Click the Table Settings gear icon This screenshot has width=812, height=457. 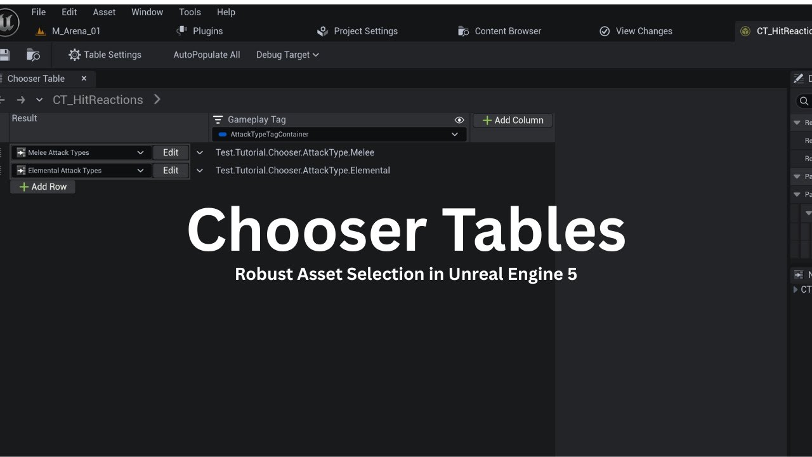pos(74,55)
